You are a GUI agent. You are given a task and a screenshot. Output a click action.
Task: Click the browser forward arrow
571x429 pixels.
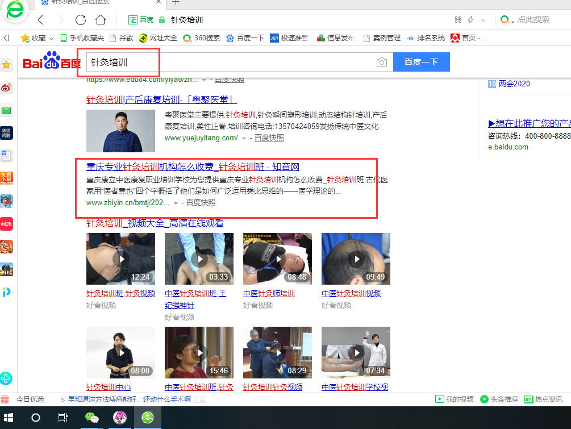coord(61,20)
